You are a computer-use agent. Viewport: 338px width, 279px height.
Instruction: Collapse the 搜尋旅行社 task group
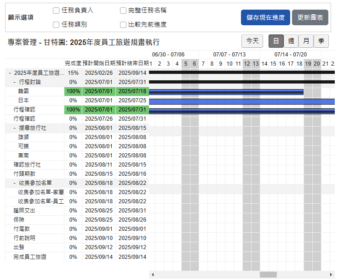tap(15, 128)
